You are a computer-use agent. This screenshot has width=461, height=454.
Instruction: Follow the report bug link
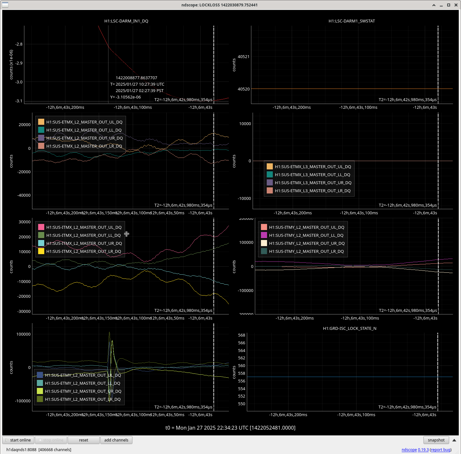440,450
